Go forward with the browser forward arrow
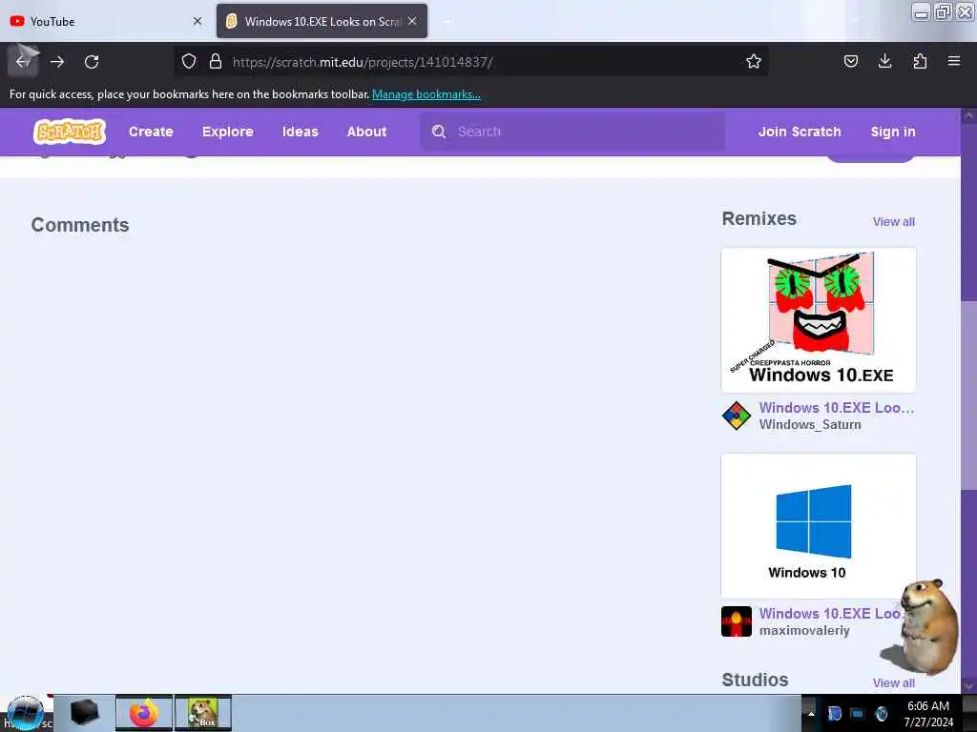The image size is (977, 732). click(57, 62)
